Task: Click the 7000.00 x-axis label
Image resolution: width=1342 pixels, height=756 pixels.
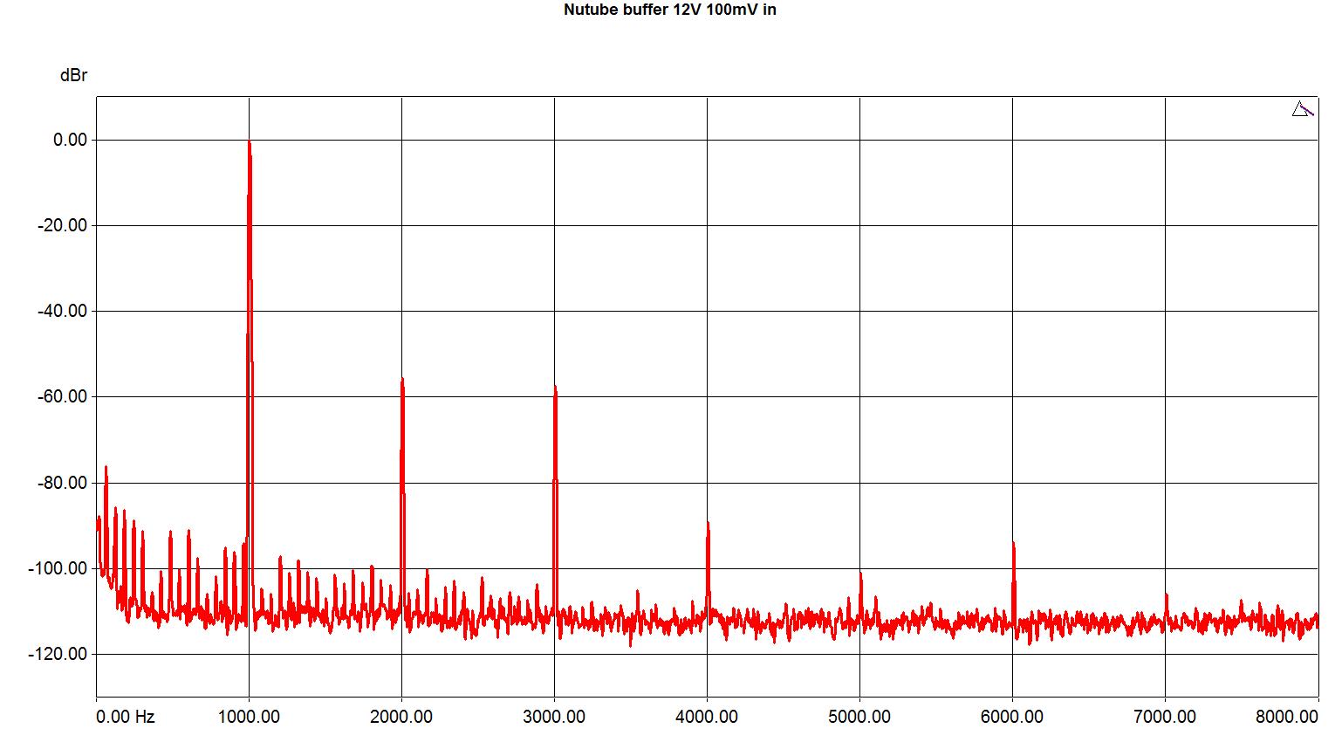Action: click(x=1165, y=717)
